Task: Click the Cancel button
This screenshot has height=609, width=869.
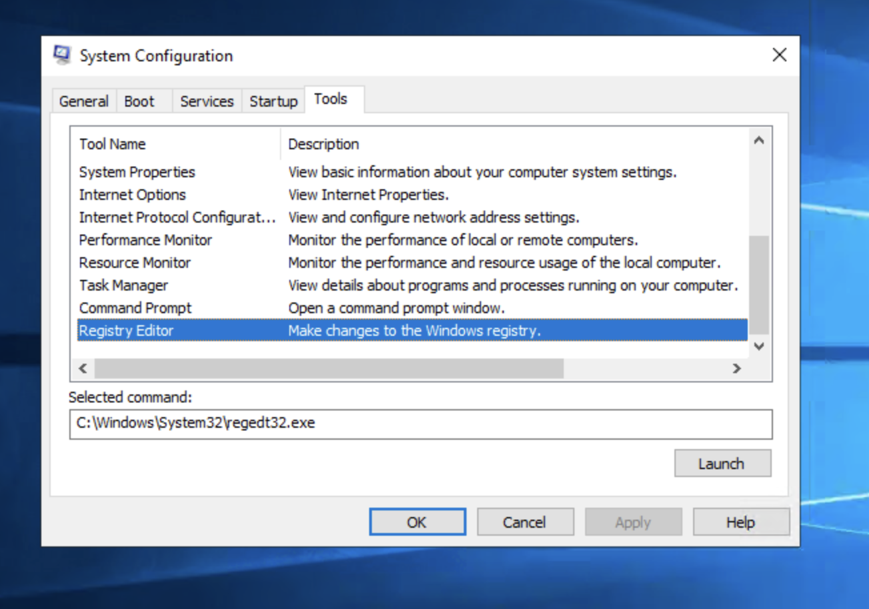Action: (x=525, y=522)
